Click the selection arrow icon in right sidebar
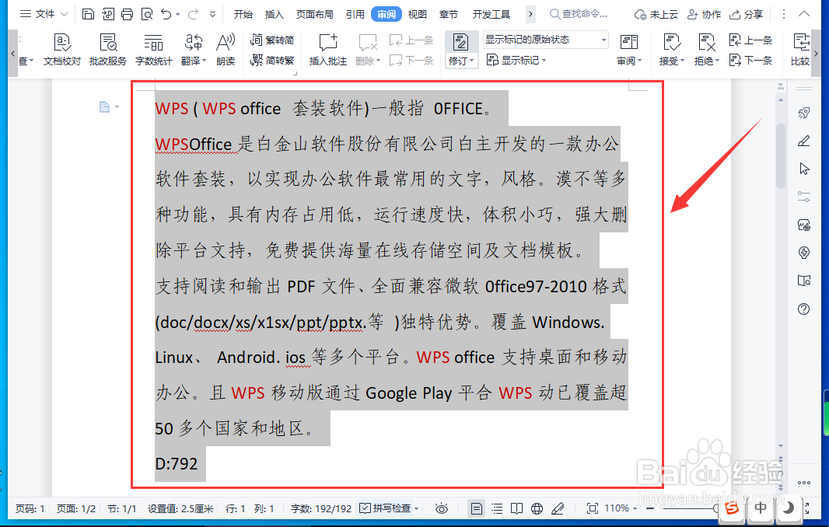Image resolution: width=829 pixels, height=527 pixels. pyautogui.click(x=803, y=169)
